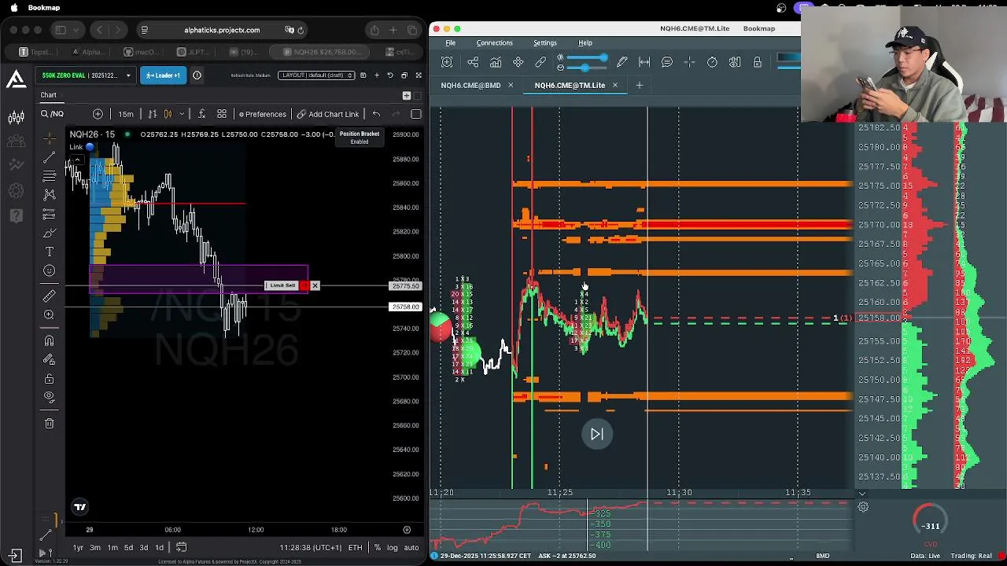Undo last chart action

click(x=376, y=114)
